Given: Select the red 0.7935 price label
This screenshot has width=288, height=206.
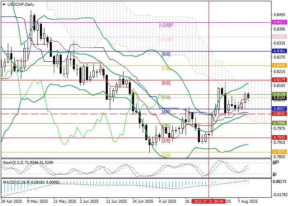Looking at the screenshot, I should (x=279, y=137).
